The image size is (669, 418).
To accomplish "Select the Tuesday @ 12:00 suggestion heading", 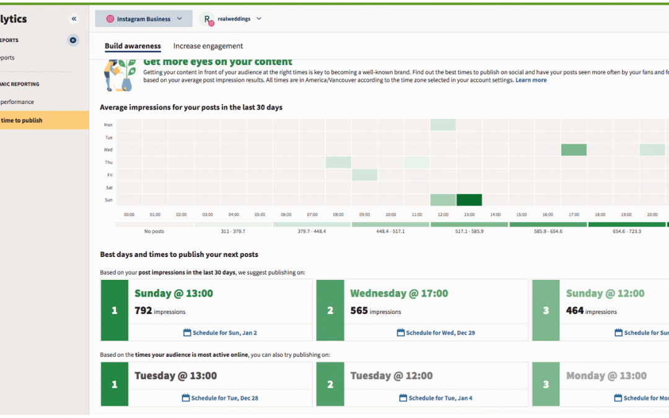I will coord(391,376).
